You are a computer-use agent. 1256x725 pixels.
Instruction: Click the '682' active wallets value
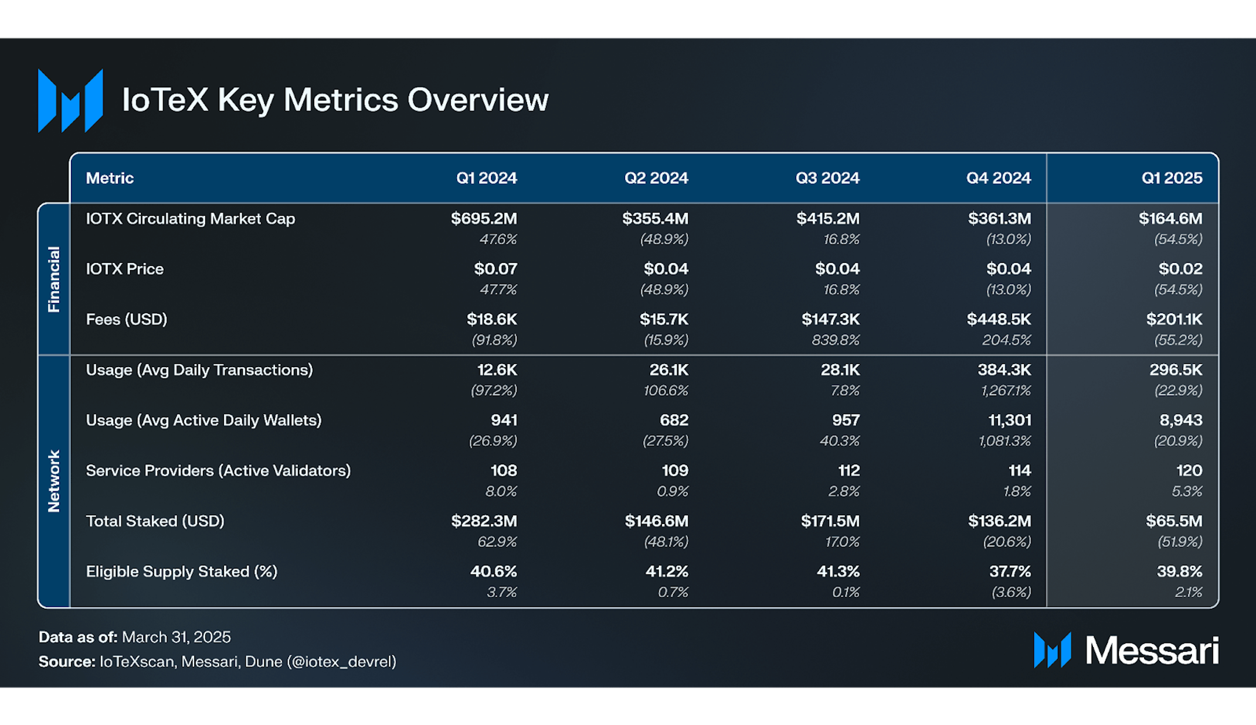coord(674,420)
